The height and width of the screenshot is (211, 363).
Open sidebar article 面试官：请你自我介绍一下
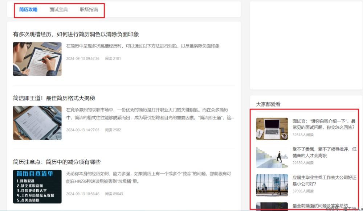point(324,124)
